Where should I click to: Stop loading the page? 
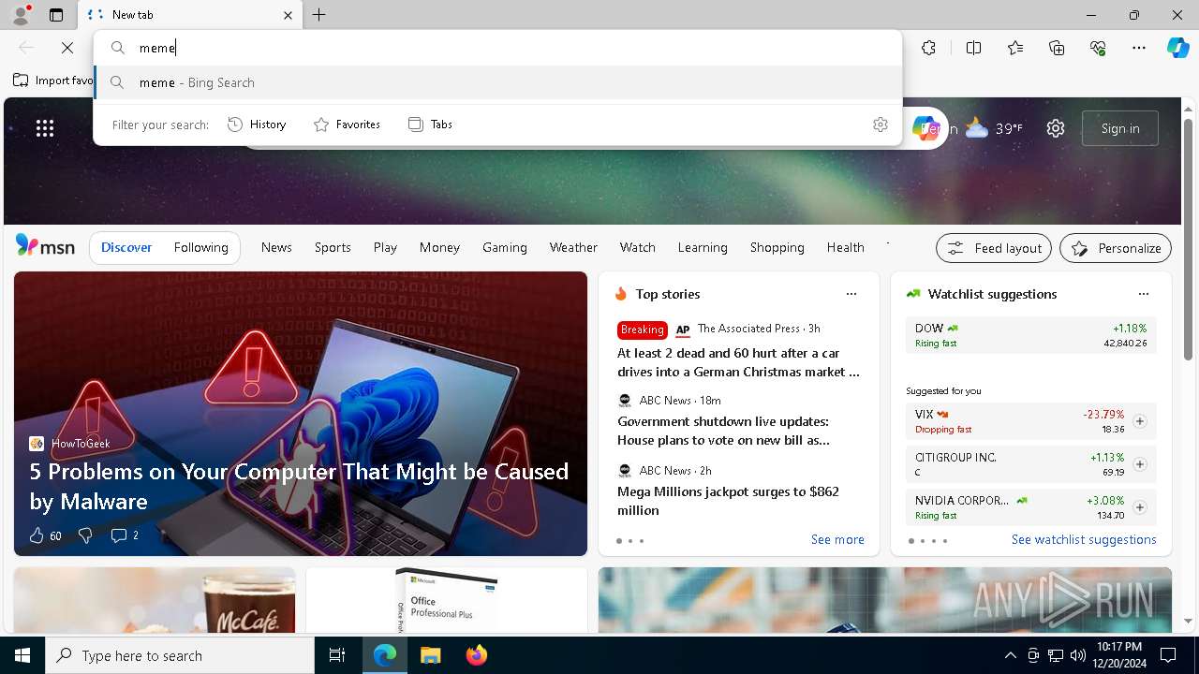pos(67,48)
